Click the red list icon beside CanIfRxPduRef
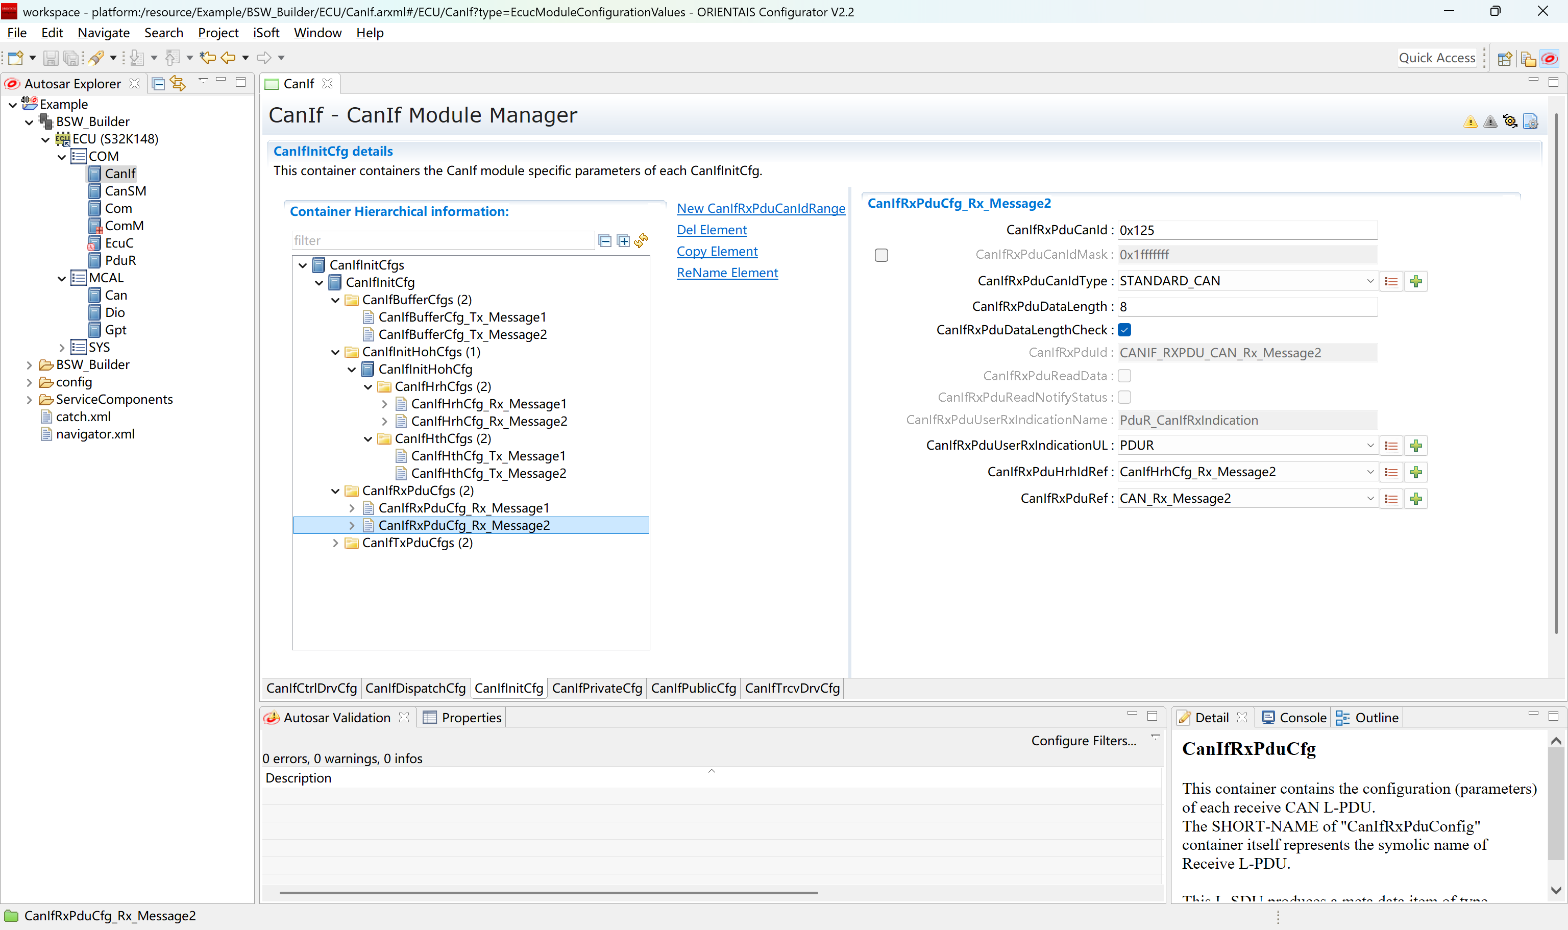Viewport: 1568px width, 930px height. click(1391, 499)
